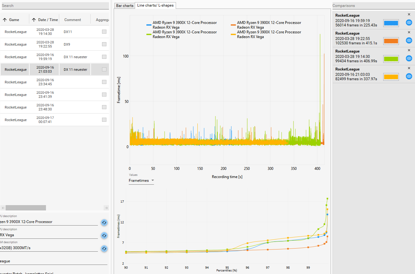
Task: Open blue color swatch of first comparison
Action: click(391, 23)
